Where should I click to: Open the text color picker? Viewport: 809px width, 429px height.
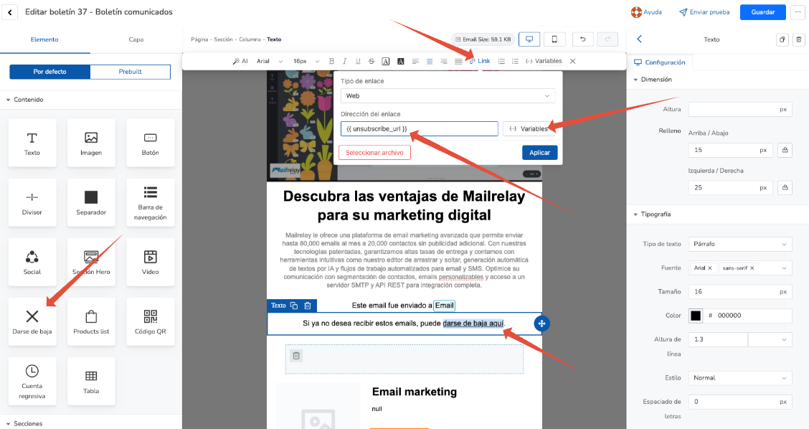[385, 61]
